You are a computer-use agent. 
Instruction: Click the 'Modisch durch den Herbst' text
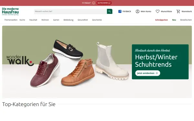click(152, 50)
